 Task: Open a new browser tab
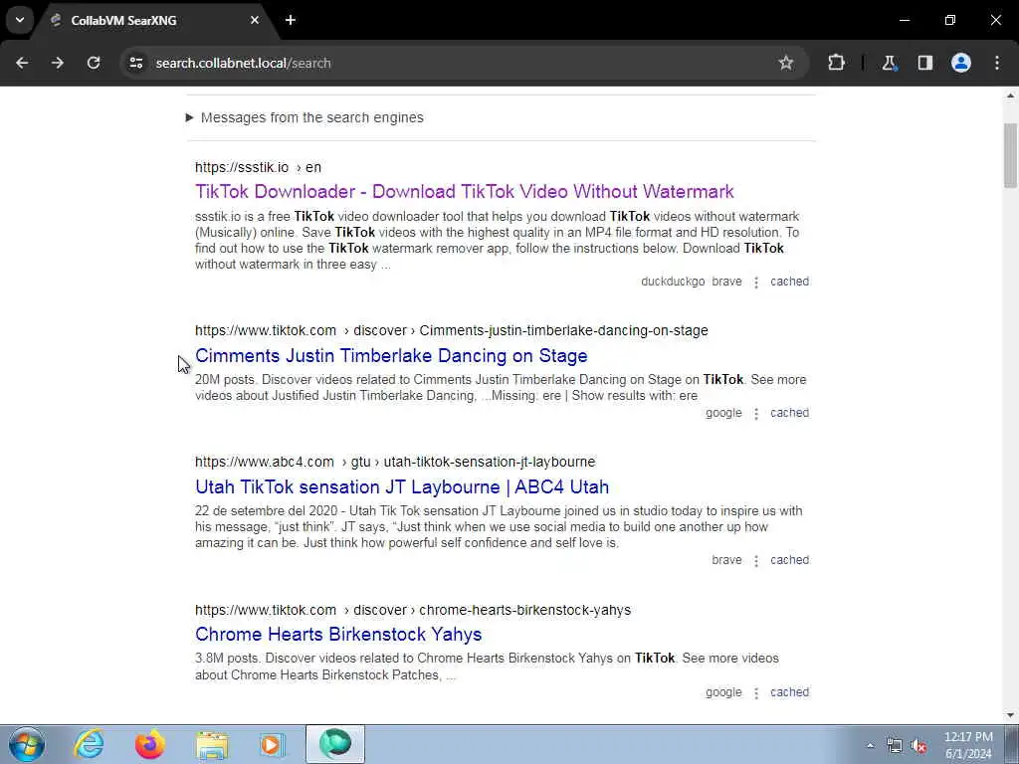click(x=291, y=20)
